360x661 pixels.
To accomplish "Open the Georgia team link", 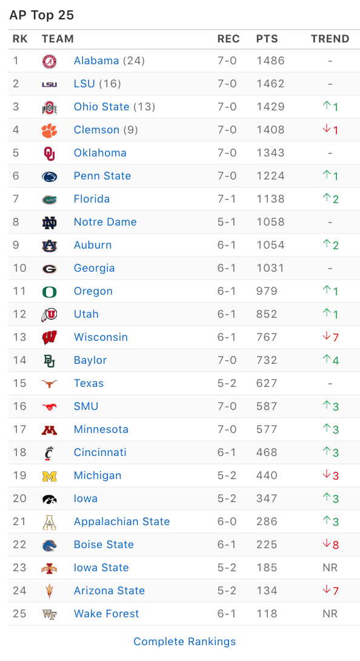I will (94, 268).
